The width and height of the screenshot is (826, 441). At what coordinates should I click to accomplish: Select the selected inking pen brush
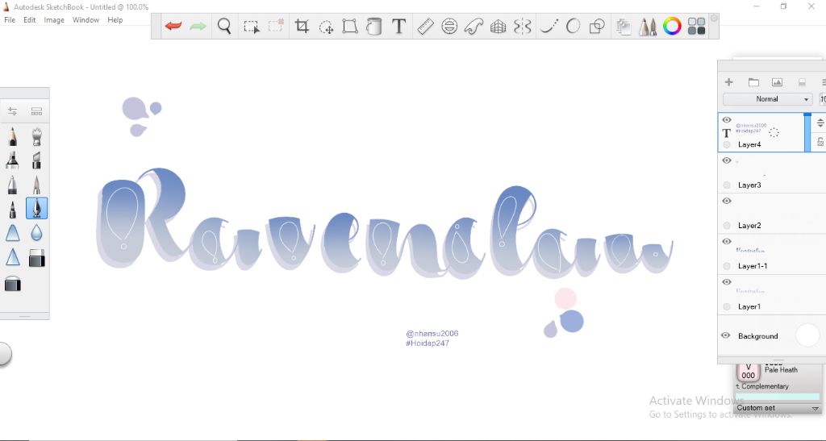click(36, 208)
